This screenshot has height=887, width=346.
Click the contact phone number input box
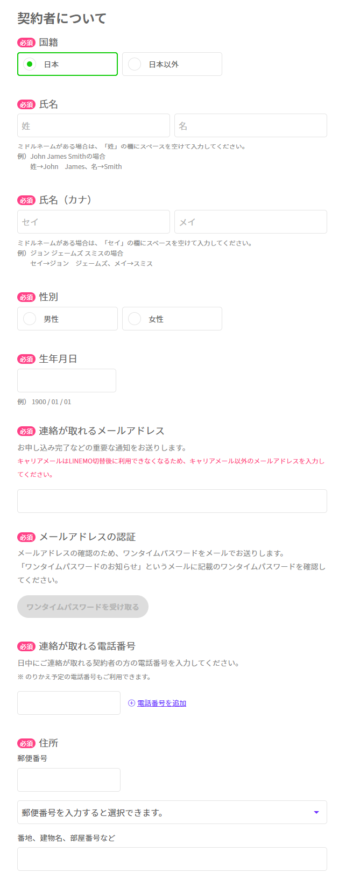(x=68, y=702)
